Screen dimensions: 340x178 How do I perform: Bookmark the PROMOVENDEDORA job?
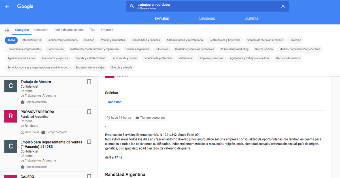89,112
